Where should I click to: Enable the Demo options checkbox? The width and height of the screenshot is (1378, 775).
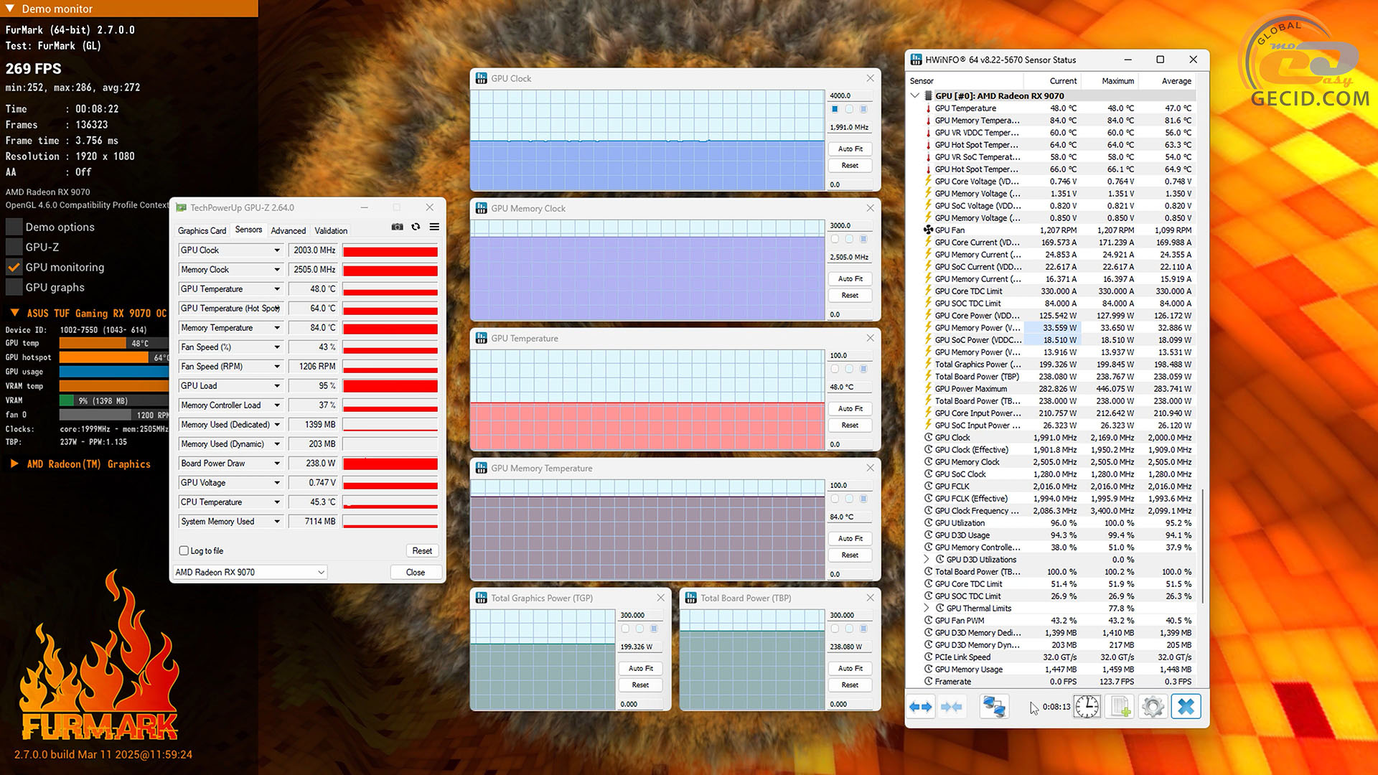coord(14,227)
